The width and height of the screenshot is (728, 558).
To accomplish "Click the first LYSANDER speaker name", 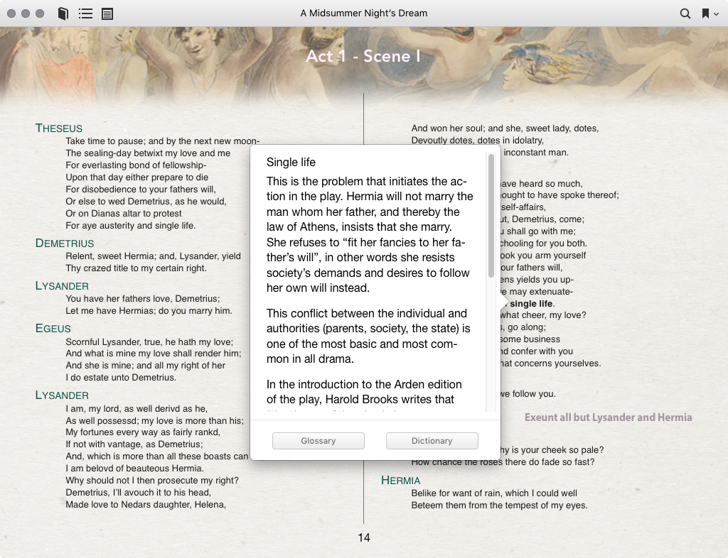I will click(62, 285).
